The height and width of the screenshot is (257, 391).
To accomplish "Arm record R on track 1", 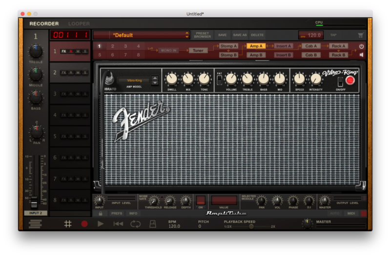I will (x=71, y=52).
